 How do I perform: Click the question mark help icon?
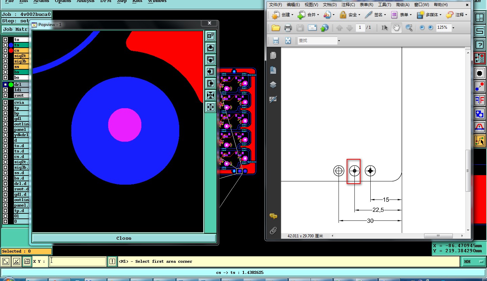[x=479, y=44]
